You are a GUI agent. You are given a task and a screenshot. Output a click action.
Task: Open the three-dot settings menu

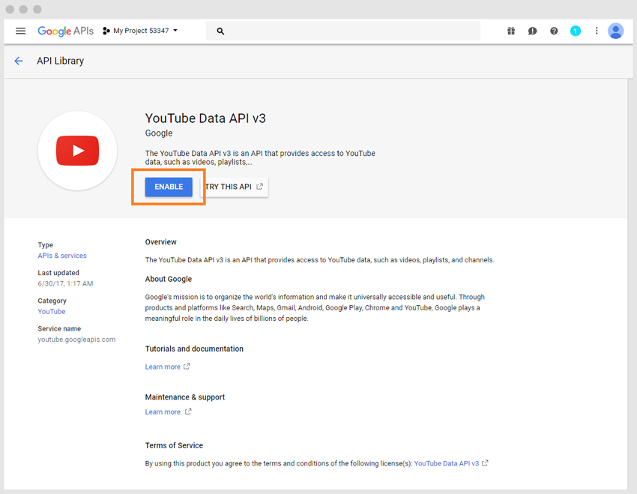click(597, 31)
